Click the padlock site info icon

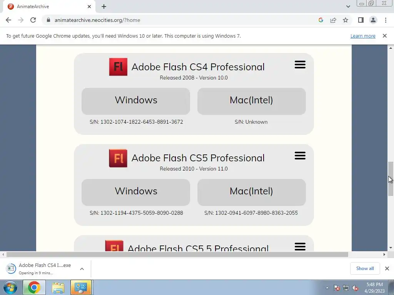click(48, 20)
